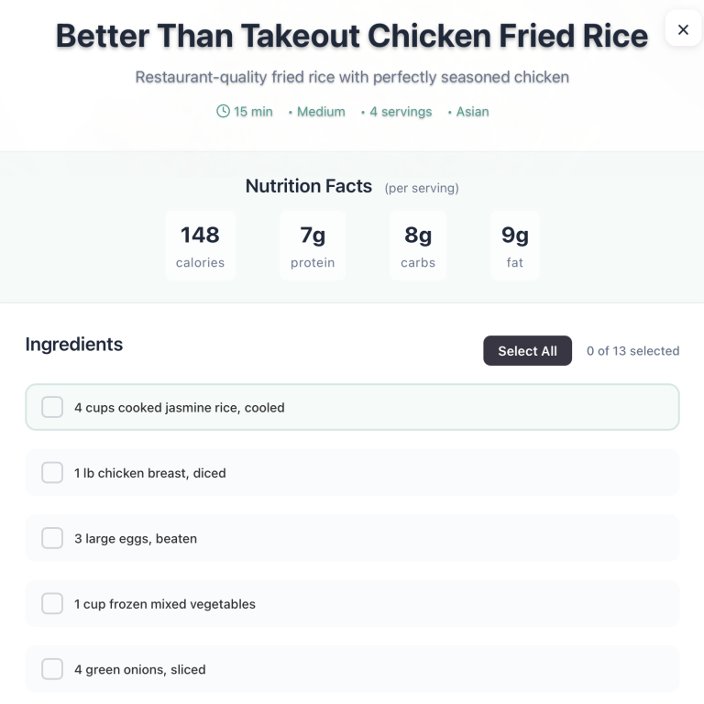This screenshot has height=704, width=704.
Task: Click the Ingredients section heading
Action: pyautogui.click(x=74, y=345)
